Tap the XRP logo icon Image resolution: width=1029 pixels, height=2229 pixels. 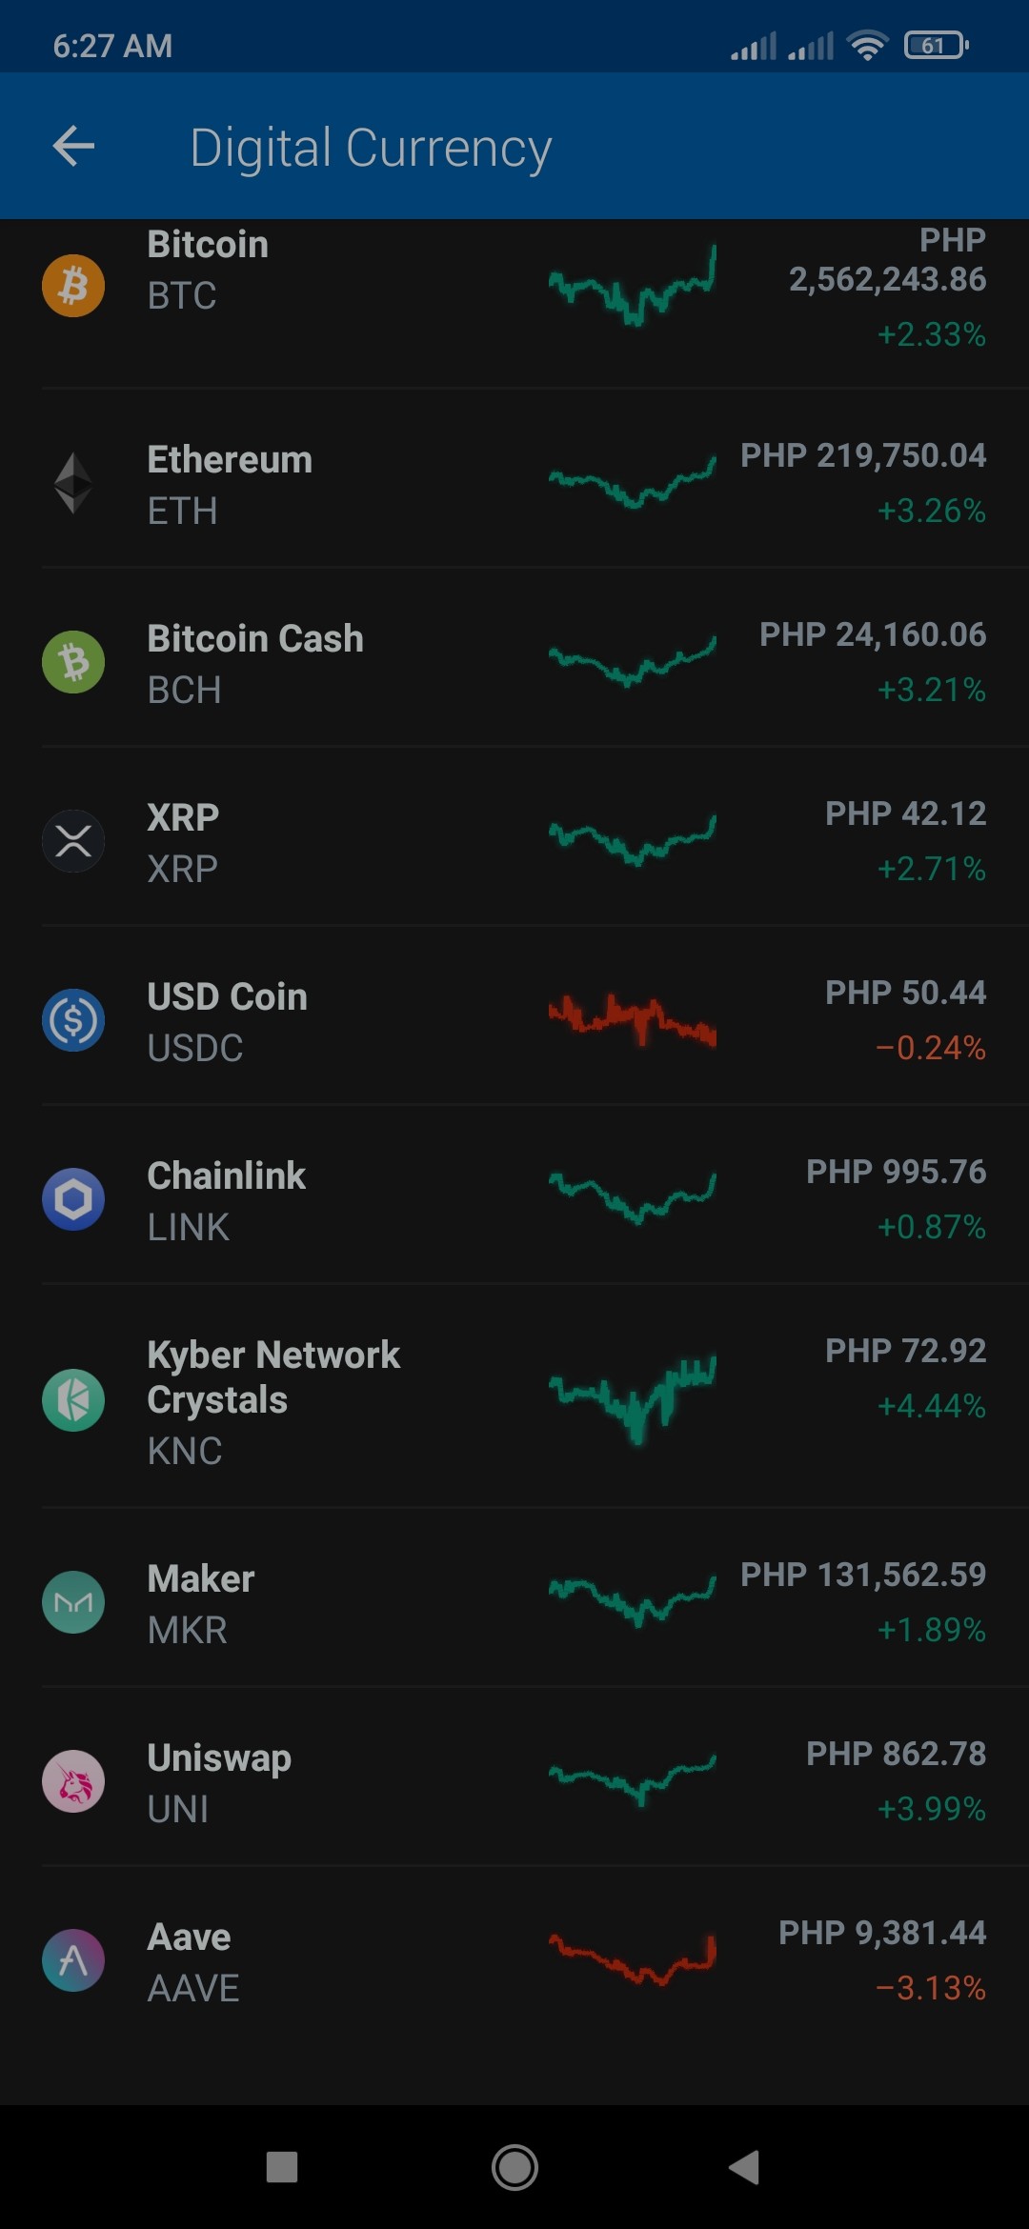click(x=73, y=841)
